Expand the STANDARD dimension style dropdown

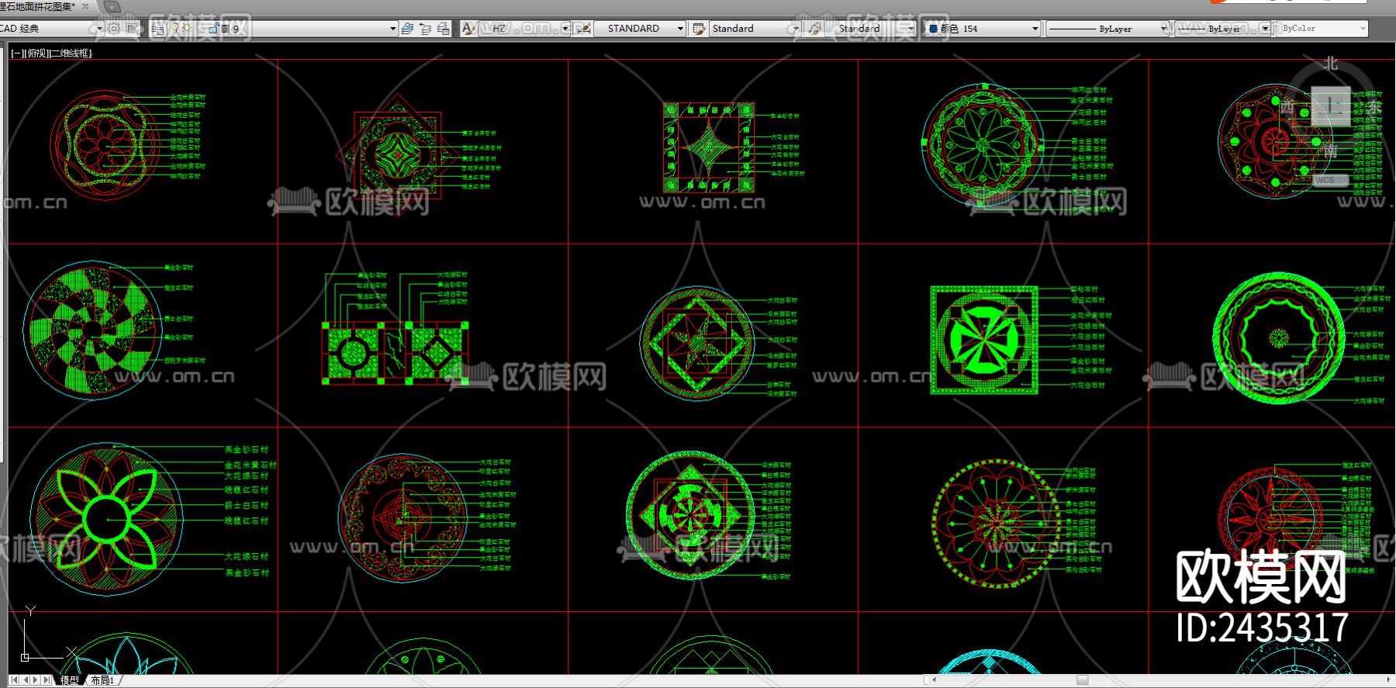pyautogui.click(x=680, y=29)
